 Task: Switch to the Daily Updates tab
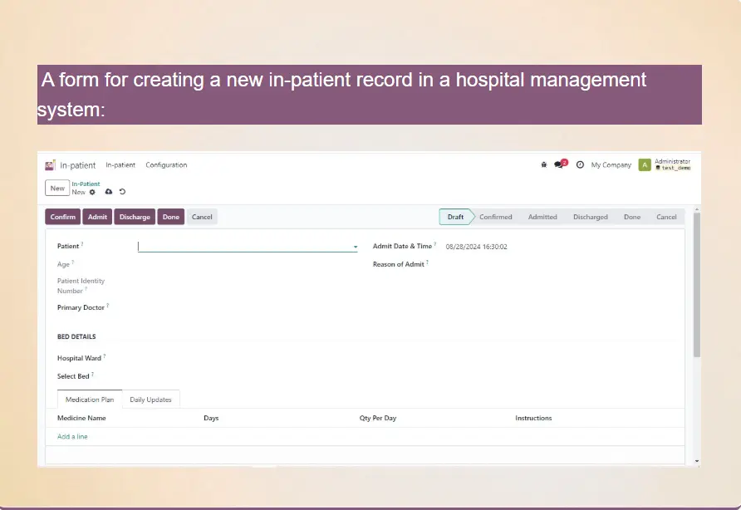pyautogui.click(x=150, y=400)
